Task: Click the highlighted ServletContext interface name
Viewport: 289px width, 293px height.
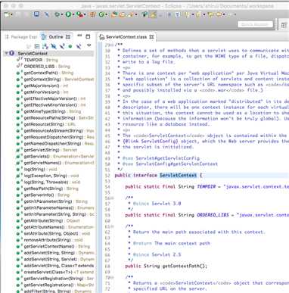Action: [178, 175]
